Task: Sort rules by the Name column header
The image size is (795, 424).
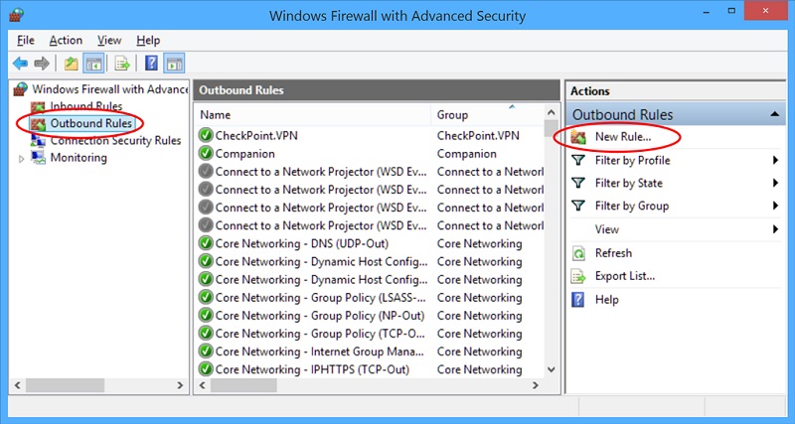Action: coord(313,115)
